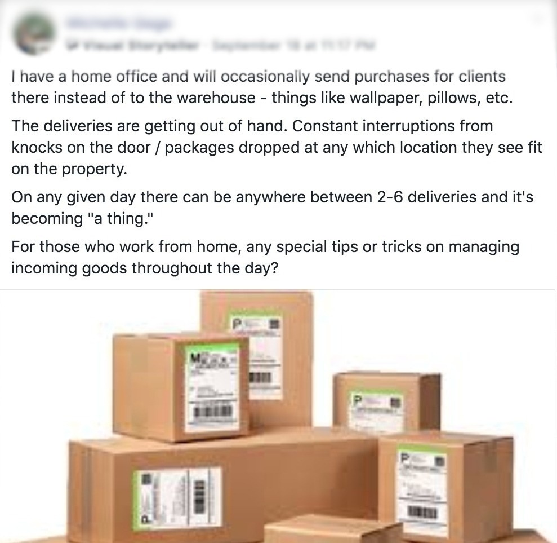Screen dimensions: 557x543
Task: Click the small box on the right side
Action: click(386, 402)
